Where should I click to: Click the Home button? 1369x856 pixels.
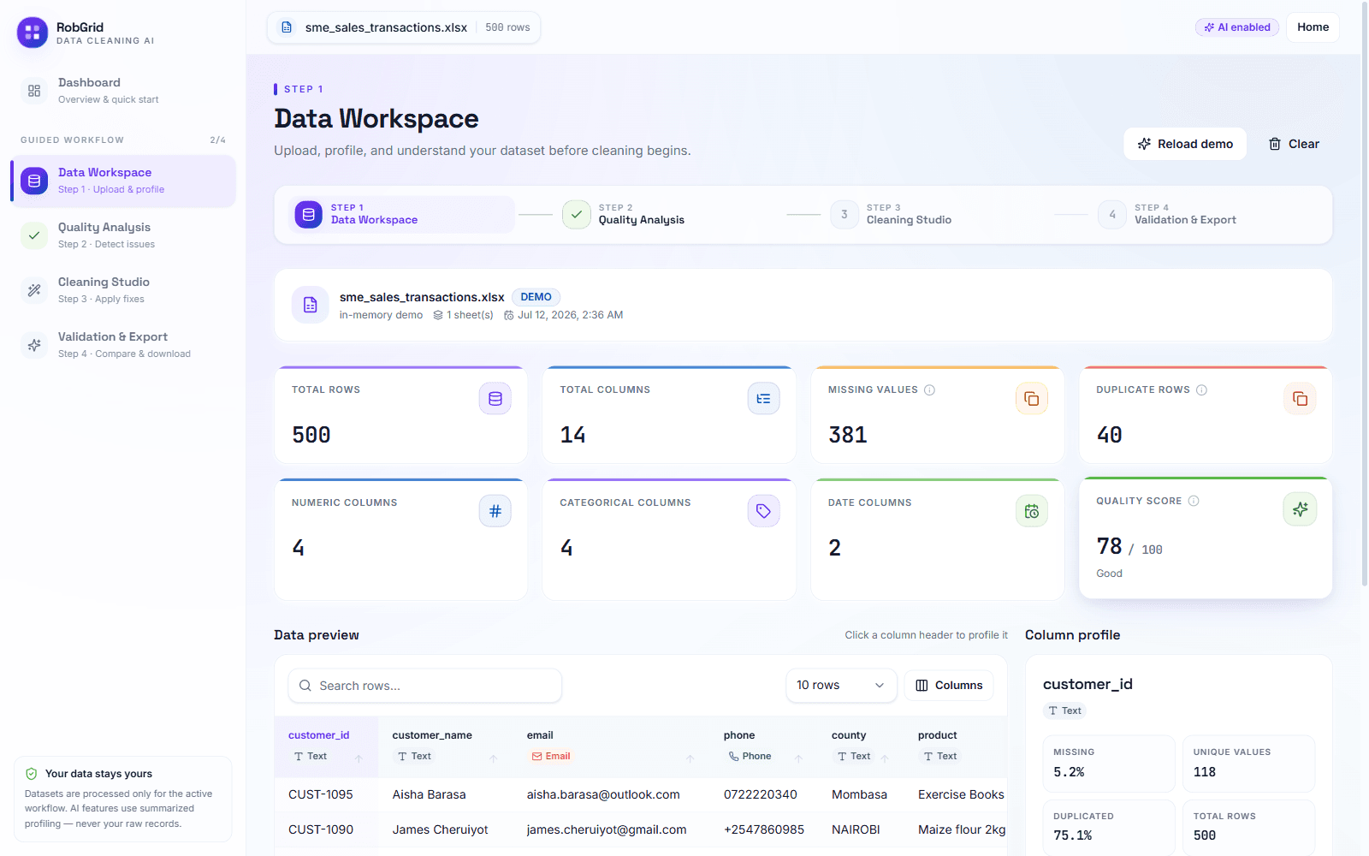1313,27
